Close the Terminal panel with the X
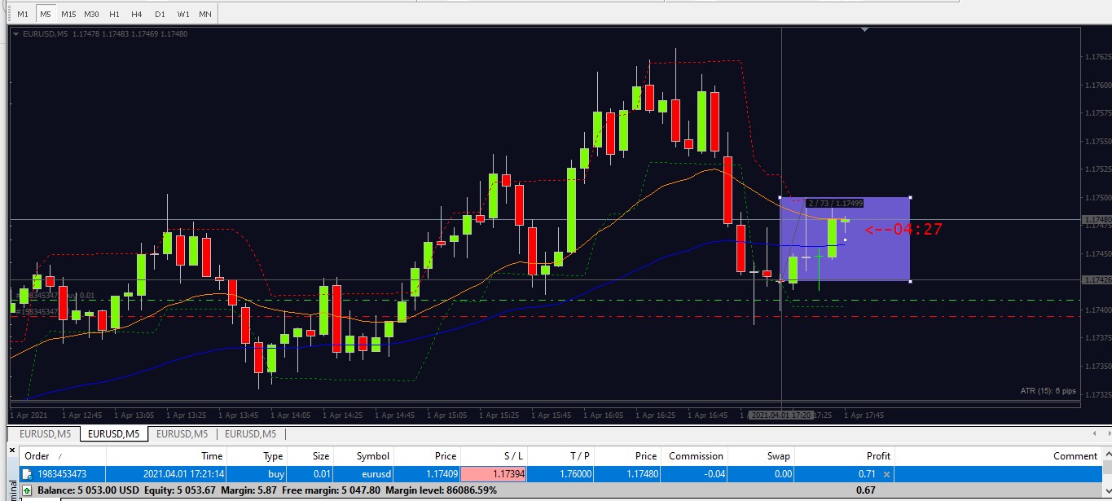The image size is (1112, 501). point(12,450)
